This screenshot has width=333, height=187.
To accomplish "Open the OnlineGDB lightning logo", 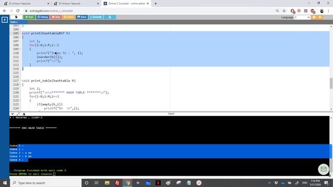I will (x=5, y=20).
